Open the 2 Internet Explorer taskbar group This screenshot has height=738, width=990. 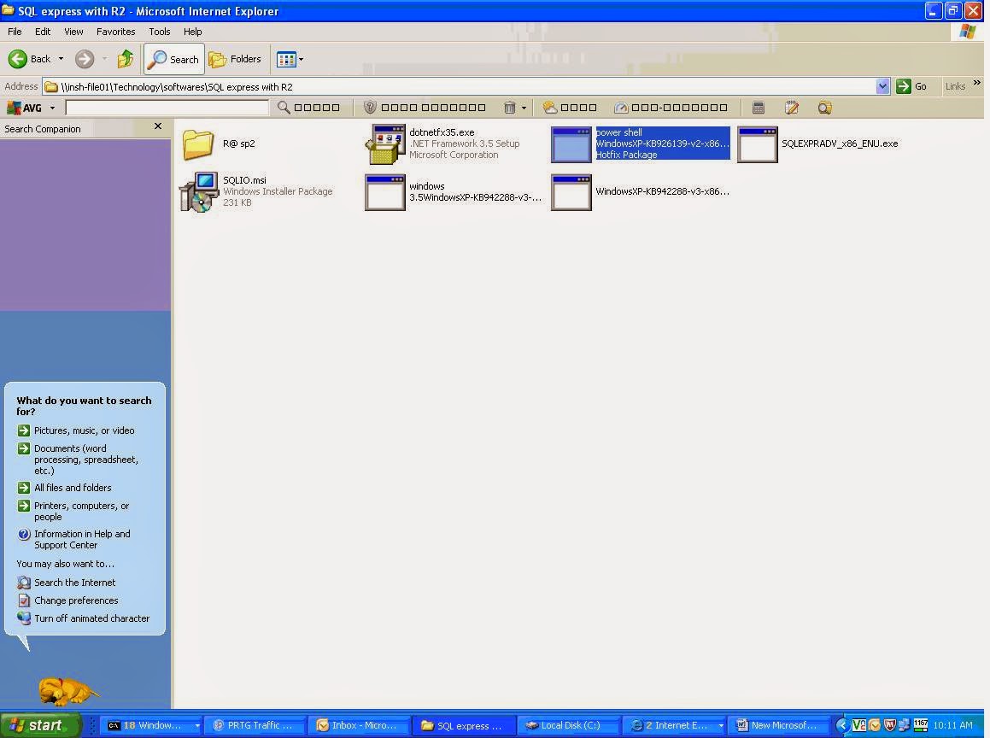674,725
